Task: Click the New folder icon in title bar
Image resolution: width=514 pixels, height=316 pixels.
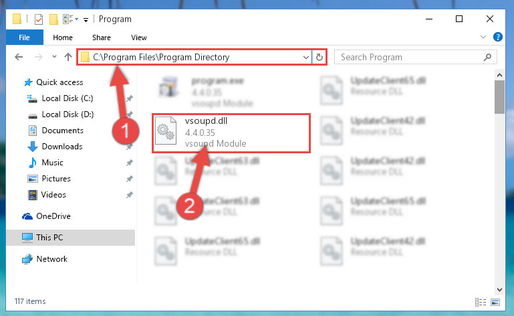Action: [x=53, y=19]
